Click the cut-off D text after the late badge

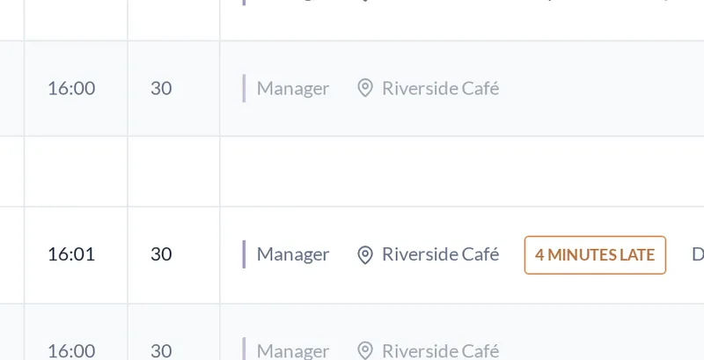click(698, 254)
